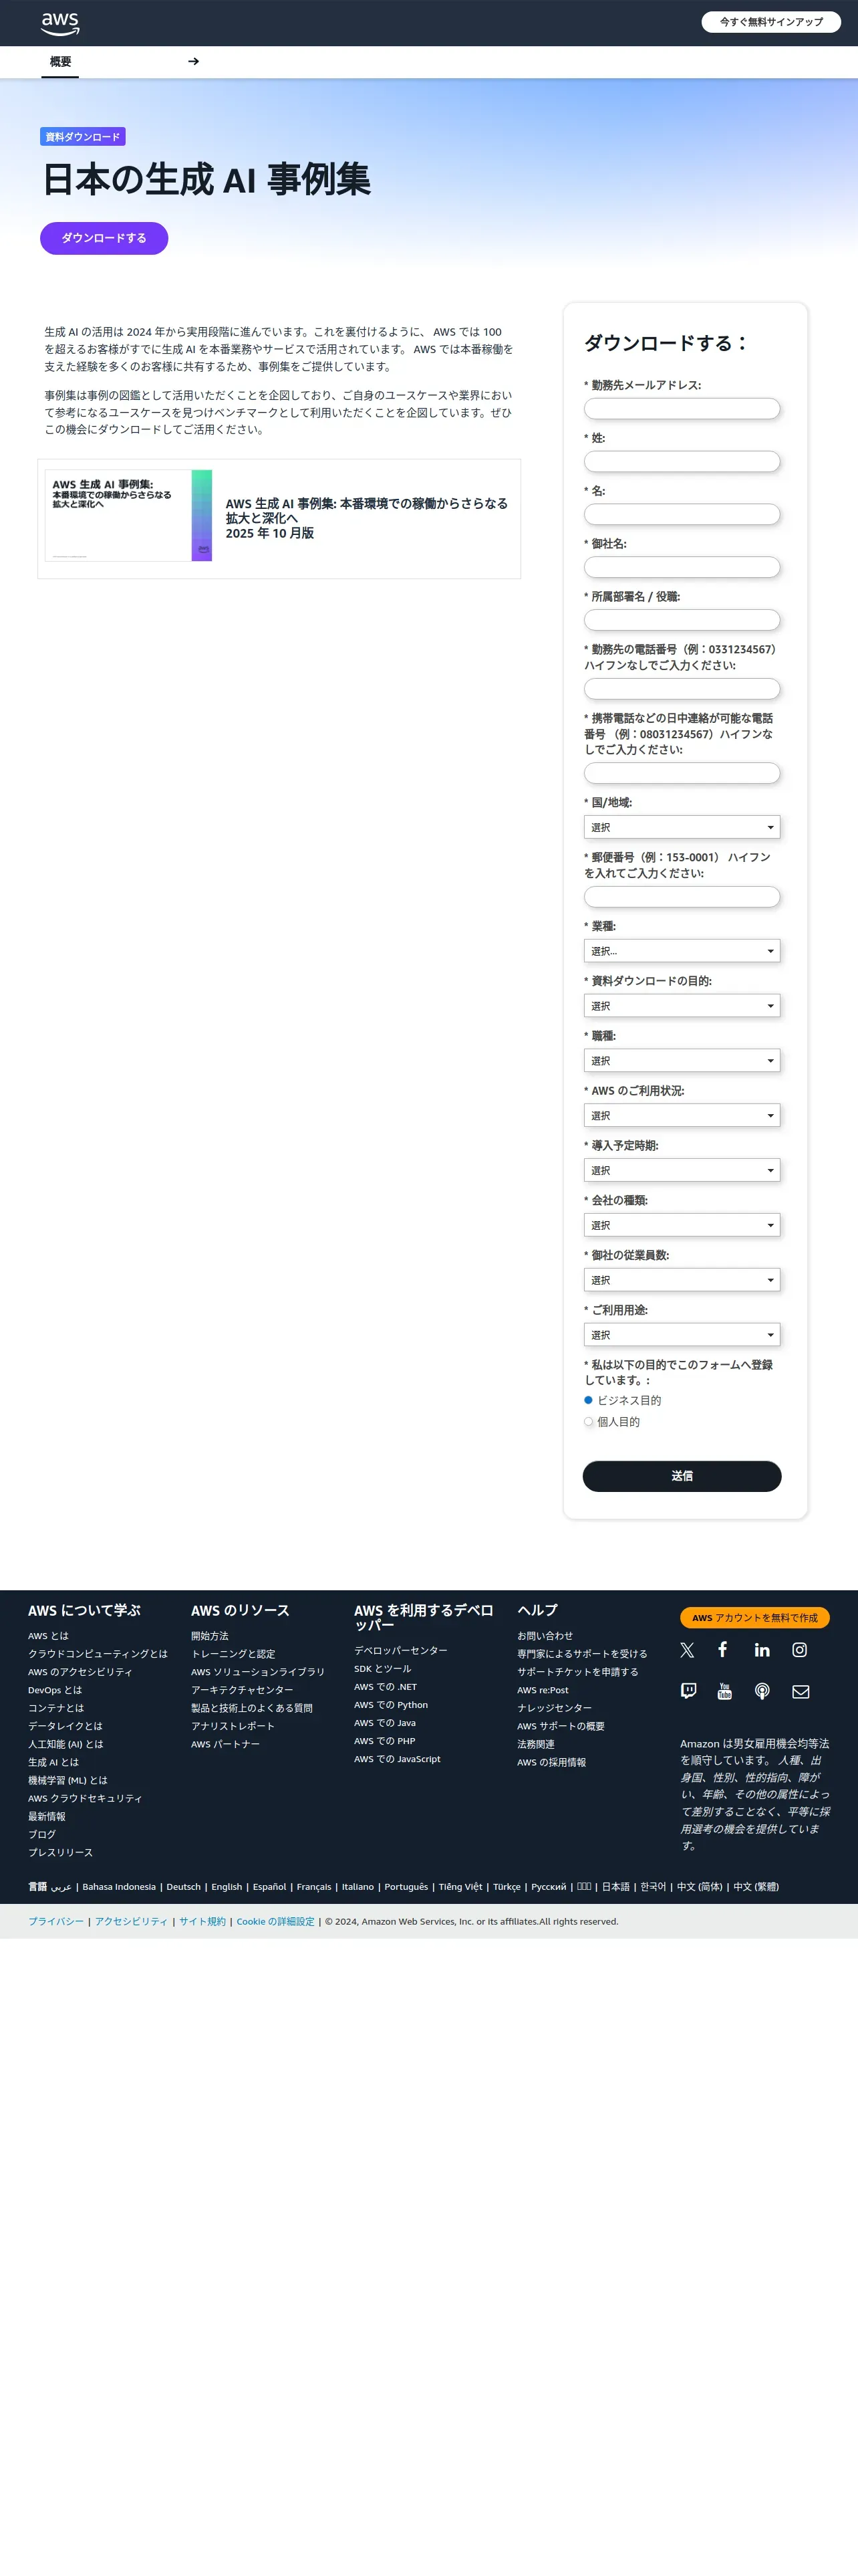Screen dimensions: 858x2576
Task: Open お問い合わせ help link
Action: pyautogui.click(x=545, y=1636)
